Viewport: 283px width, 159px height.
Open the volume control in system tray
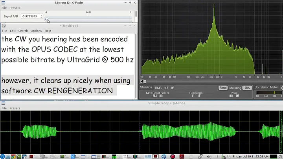209,157
